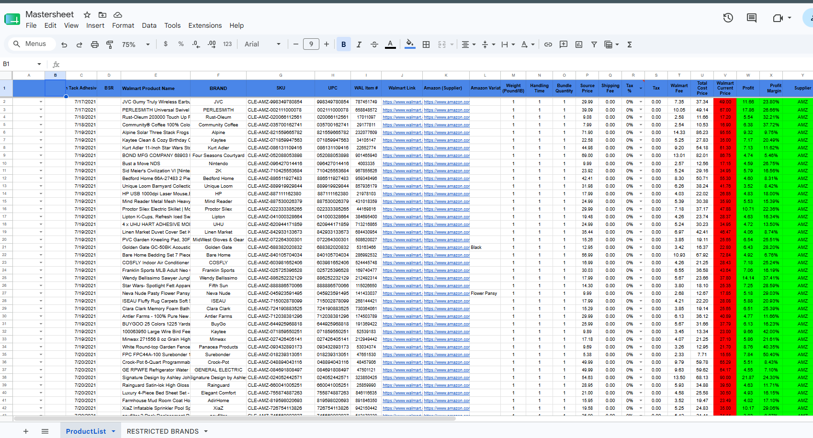Open the Borders tool

(426, 45)
